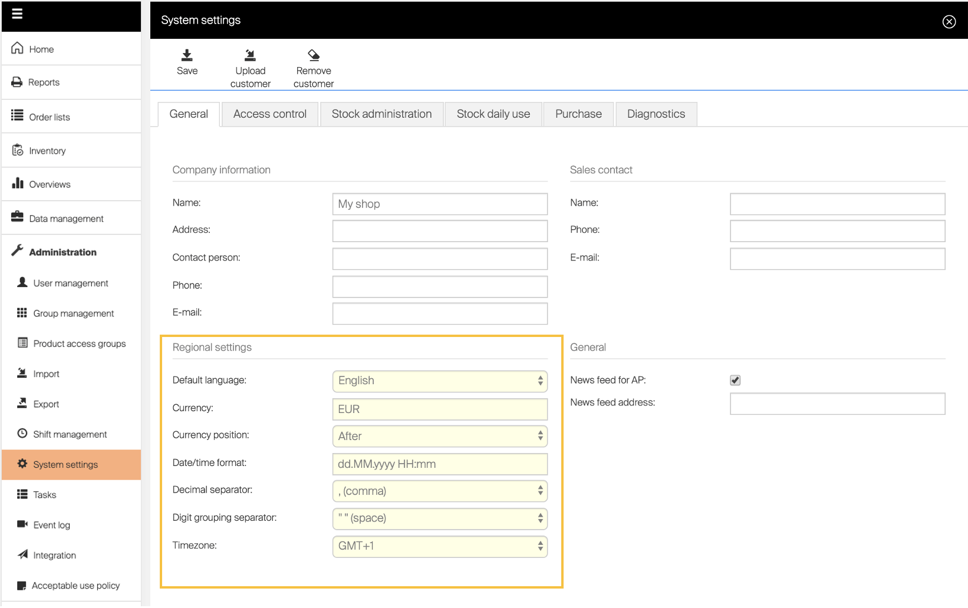Click the Inventory clipboard icon
968x608 pixels.
click(x=18, y=150)
